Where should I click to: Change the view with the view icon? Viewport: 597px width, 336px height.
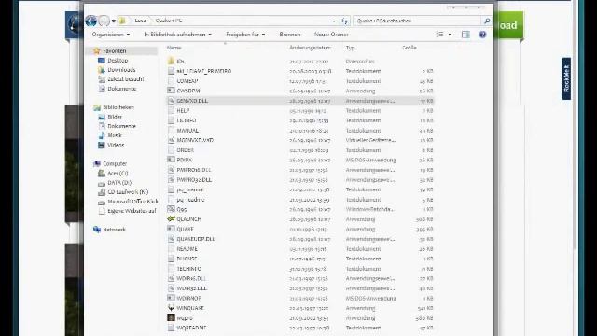pos(439,35)
